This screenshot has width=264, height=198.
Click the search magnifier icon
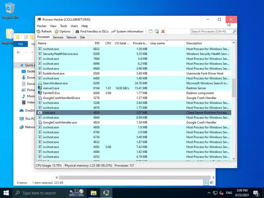(x=234, y=31)
